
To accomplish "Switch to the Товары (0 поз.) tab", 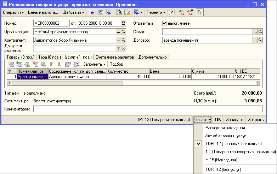I will [x=20, y=57].
